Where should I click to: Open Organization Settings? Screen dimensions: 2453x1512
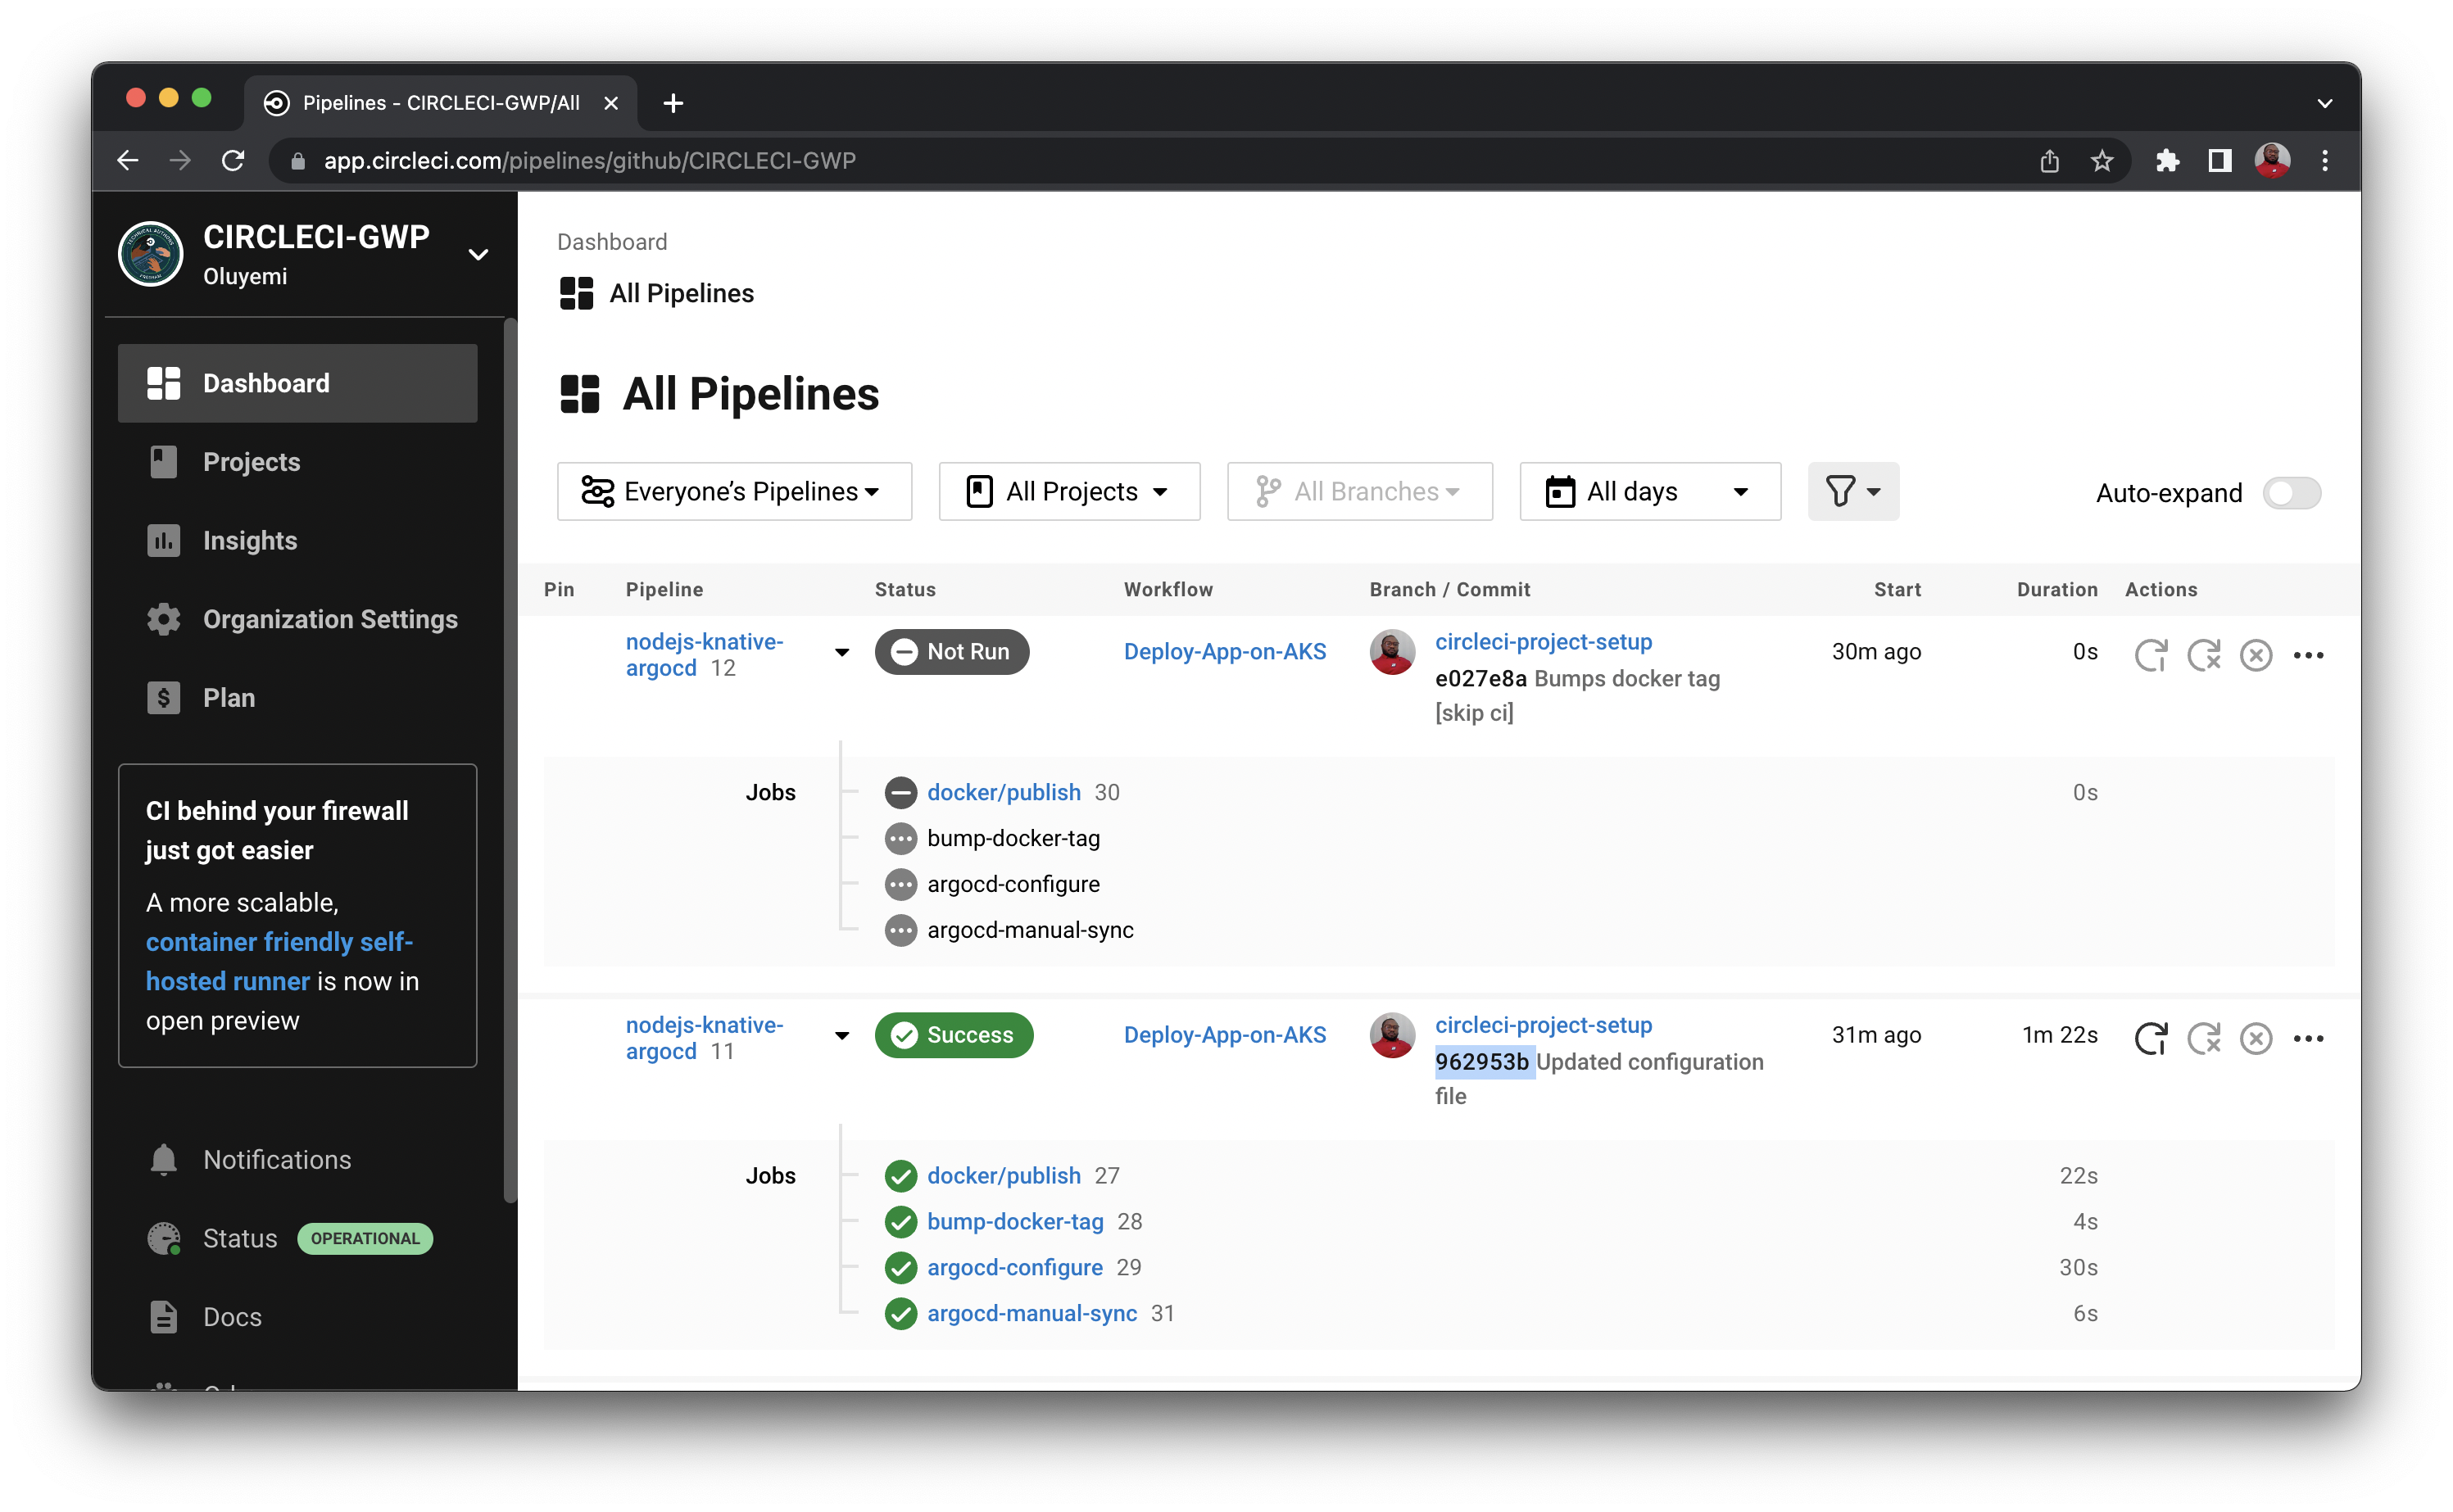[330, 619]
